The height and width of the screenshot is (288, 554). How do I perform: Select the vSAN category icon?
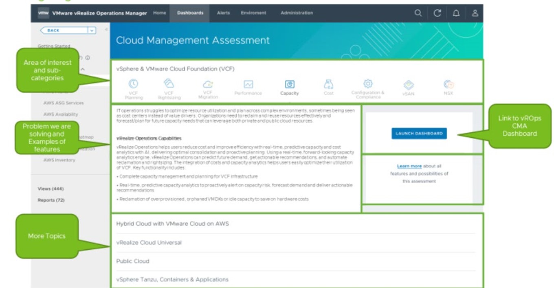pos(409,85)
